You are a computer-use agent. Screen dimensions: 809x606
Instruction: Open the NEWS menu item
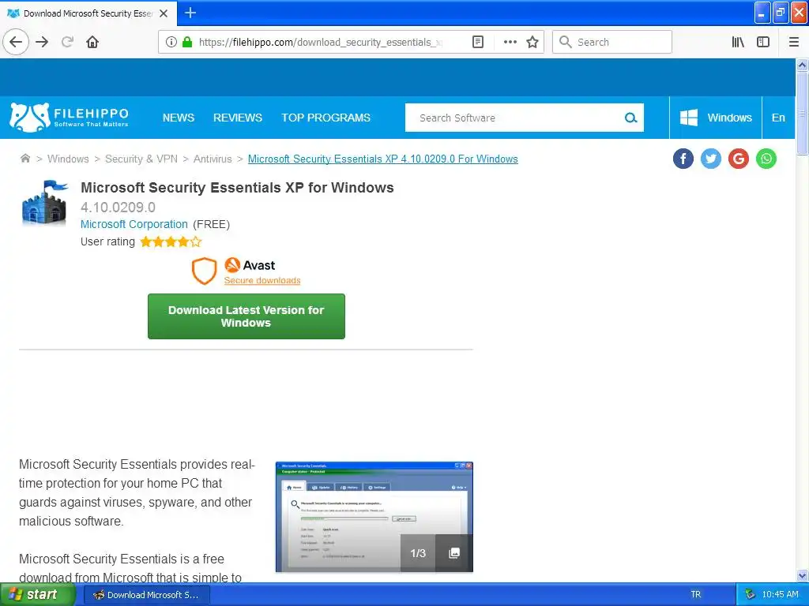click(x=179, y=118)
